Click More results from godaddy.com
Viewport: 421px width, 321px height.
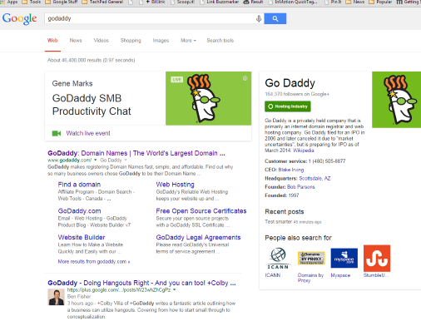(94, 261)
